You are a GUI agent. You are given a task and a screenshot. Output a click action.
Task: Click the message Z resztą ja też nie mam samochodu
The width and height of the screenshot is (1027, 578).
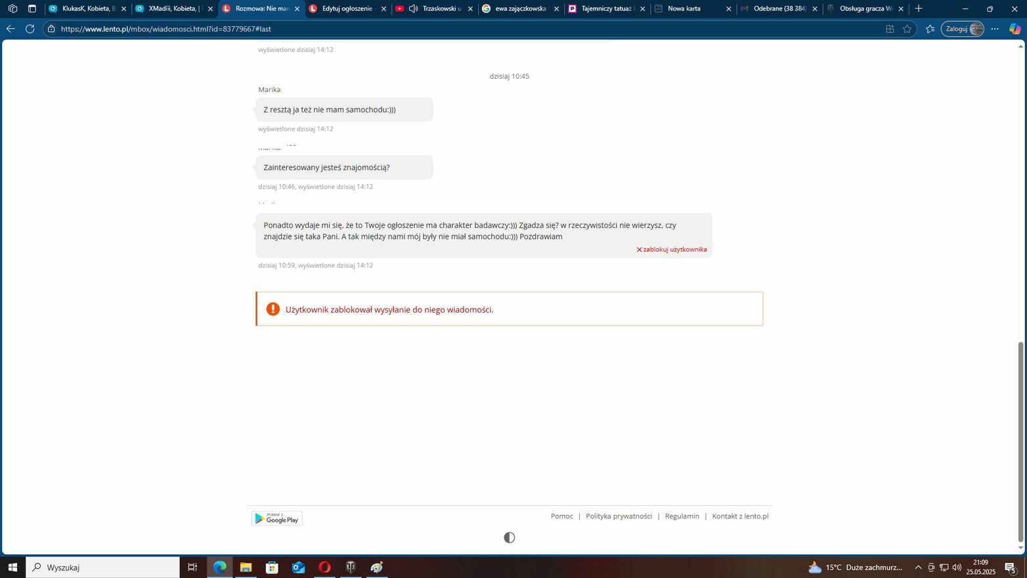344,110
